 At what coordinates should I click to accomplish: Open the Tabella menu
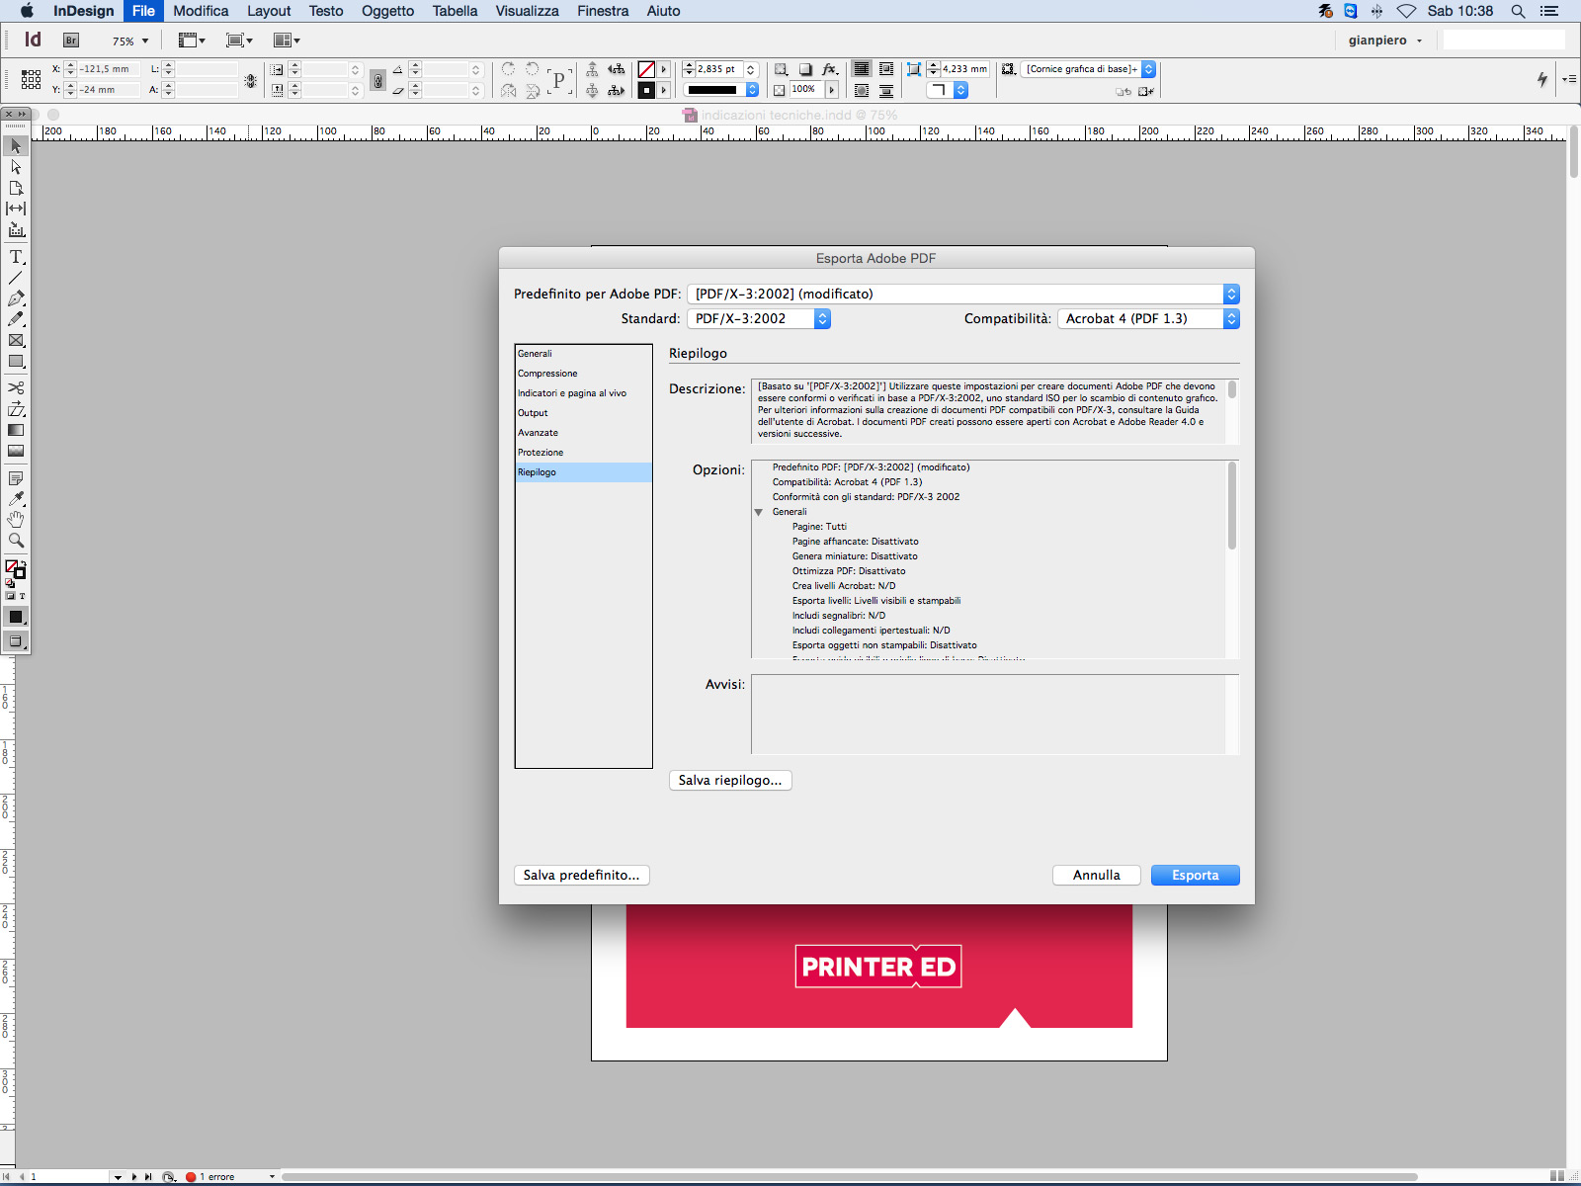(455, 11)
